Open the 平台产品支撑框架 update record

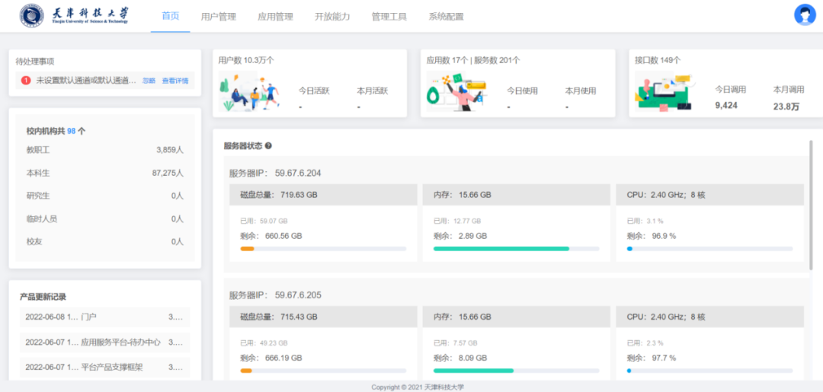click(104, 367)
